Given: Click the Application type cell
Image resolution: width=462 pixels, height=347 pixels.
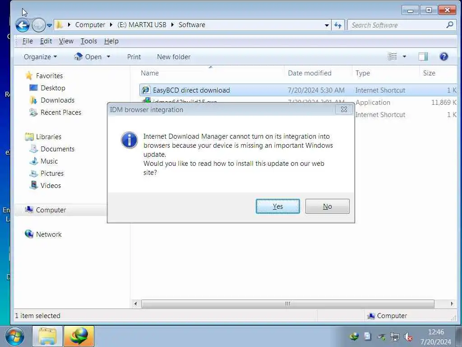Looking at the screenshot, I should tap(373, 103).
